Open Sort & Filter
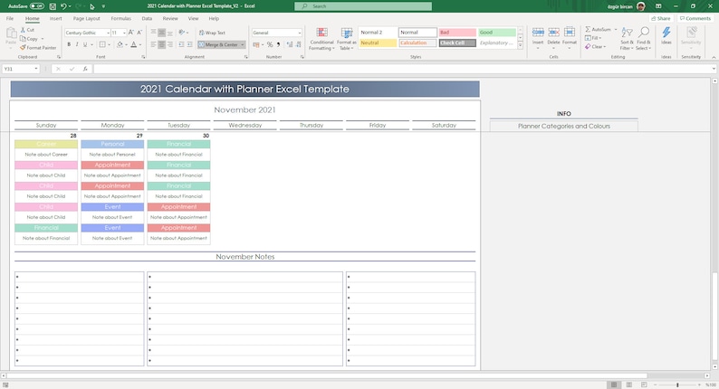Viewport: 719px width, 389px height. click(626, 39)
